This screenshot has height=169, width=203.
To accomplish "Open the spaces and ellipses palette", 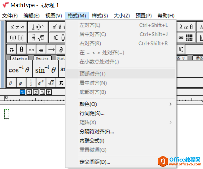I will coord(38,27).
